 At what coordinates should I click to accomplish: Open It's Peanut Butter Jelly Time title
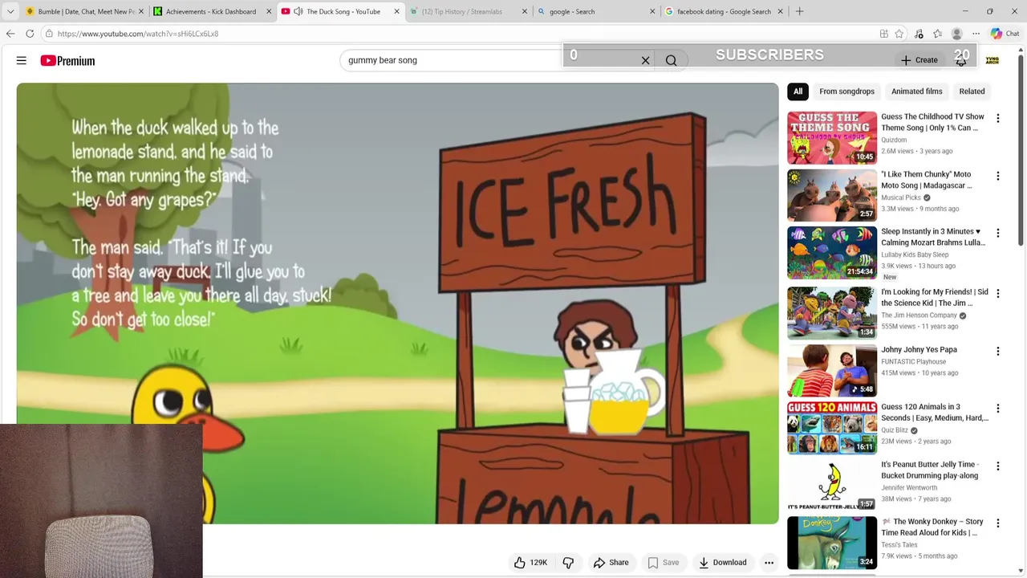[930, 470]
